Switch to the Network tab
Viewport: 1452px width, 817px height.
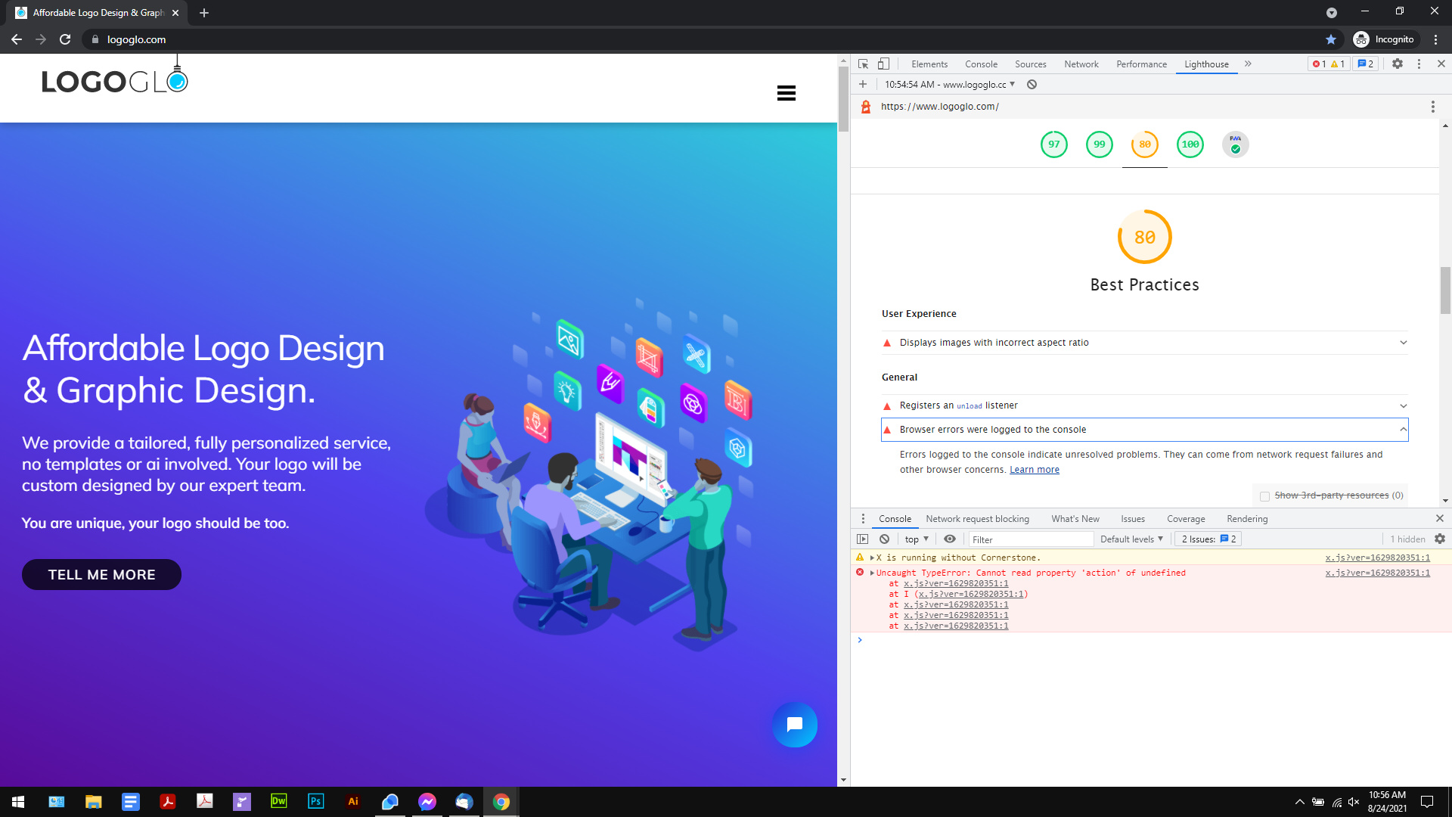[1081, 64]
